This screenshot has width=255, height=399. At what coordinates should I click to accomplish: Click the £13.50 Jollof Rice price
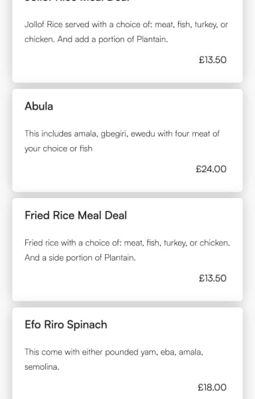coord(212,60)
